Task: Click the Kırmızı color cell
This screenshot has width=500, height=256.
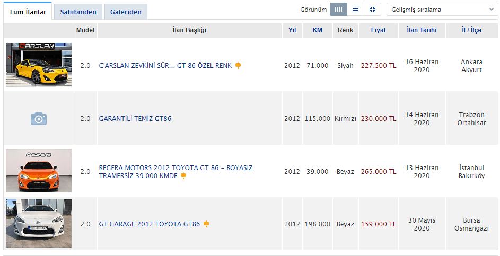Action: 346,119
